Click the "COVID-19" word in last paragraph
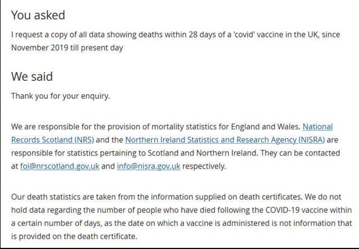This screenshot has width=359, height=249. (x=282, y=210)
